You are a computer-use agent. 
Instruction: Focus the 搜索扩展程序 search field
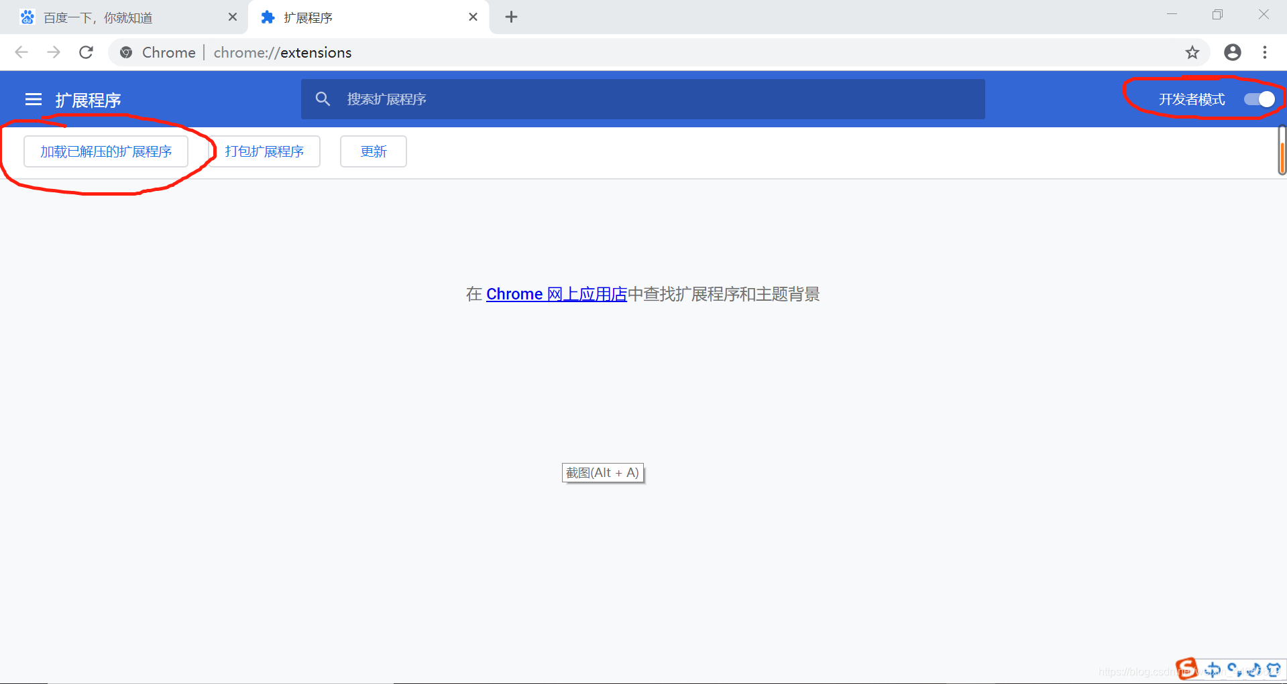coord(643,99)
